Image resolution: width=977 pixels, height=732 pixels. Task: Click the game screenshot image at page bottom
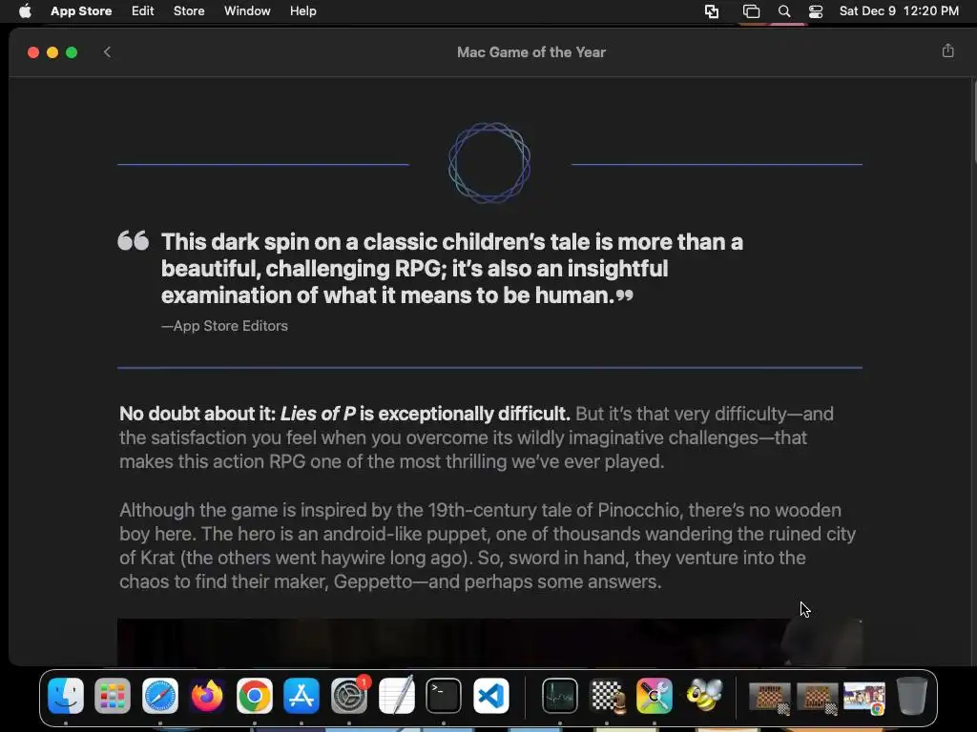[x=489, y=641]
